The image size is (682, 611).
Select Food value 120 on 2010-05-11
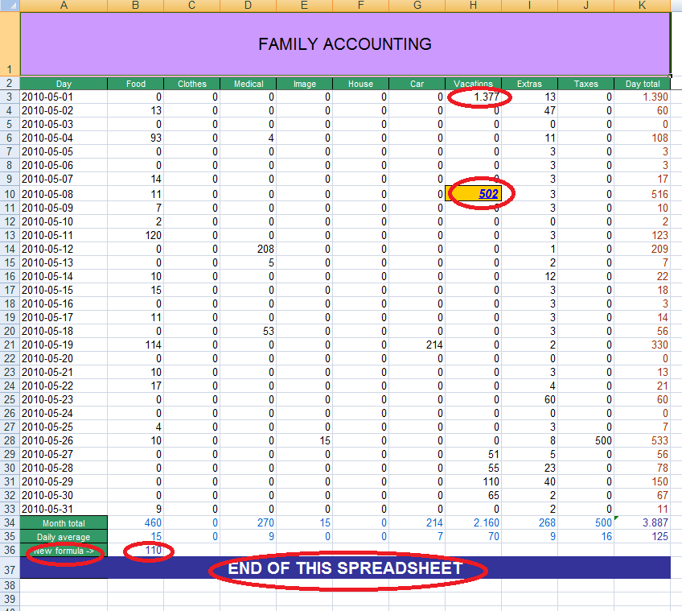[136, 236]
